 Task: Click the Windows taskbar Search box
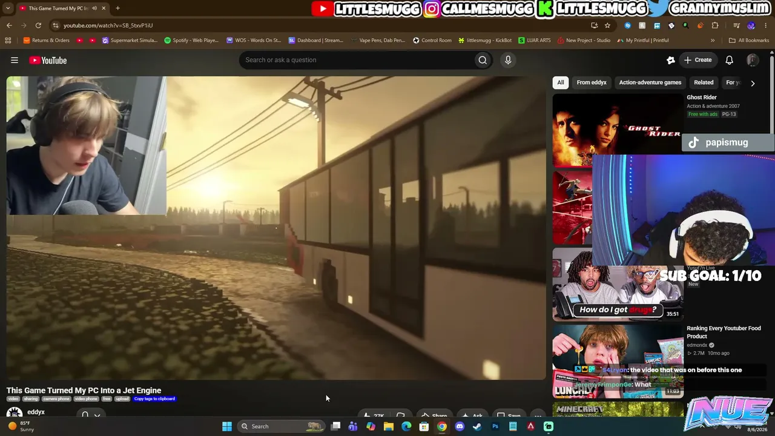coord(280,426)
